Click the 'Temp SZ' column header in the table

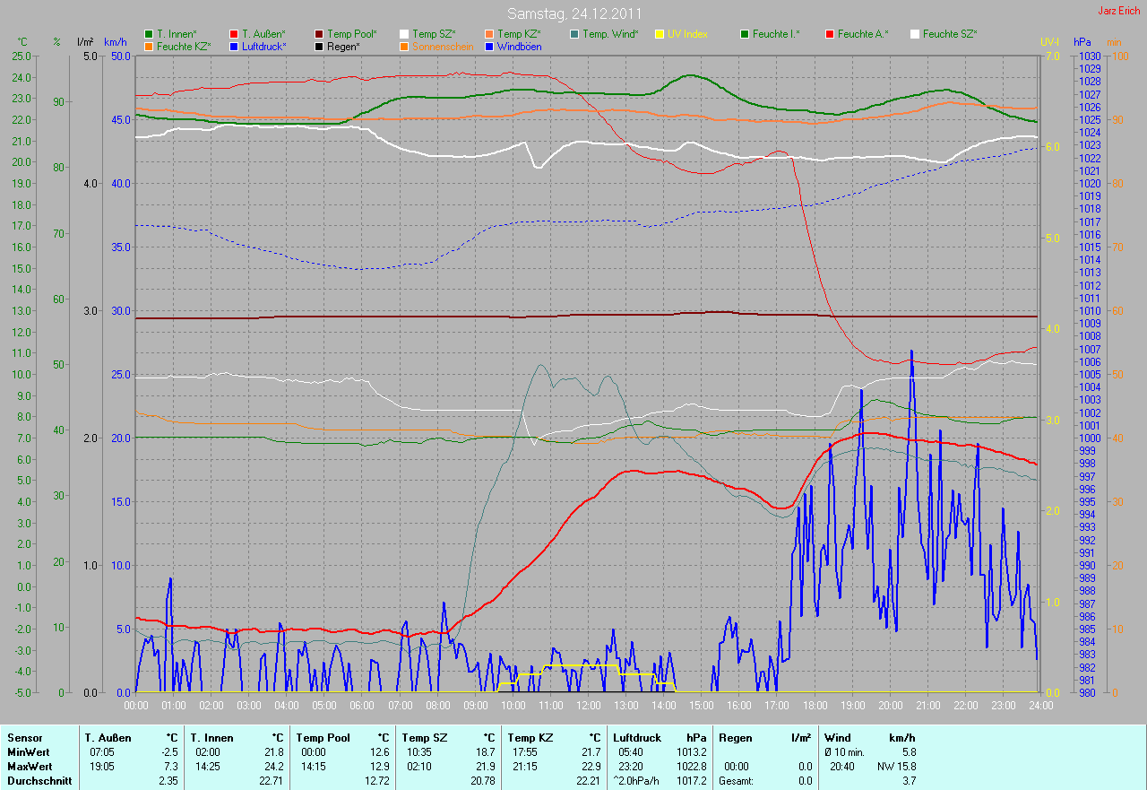pyautogui.click(x=424, y=738)
